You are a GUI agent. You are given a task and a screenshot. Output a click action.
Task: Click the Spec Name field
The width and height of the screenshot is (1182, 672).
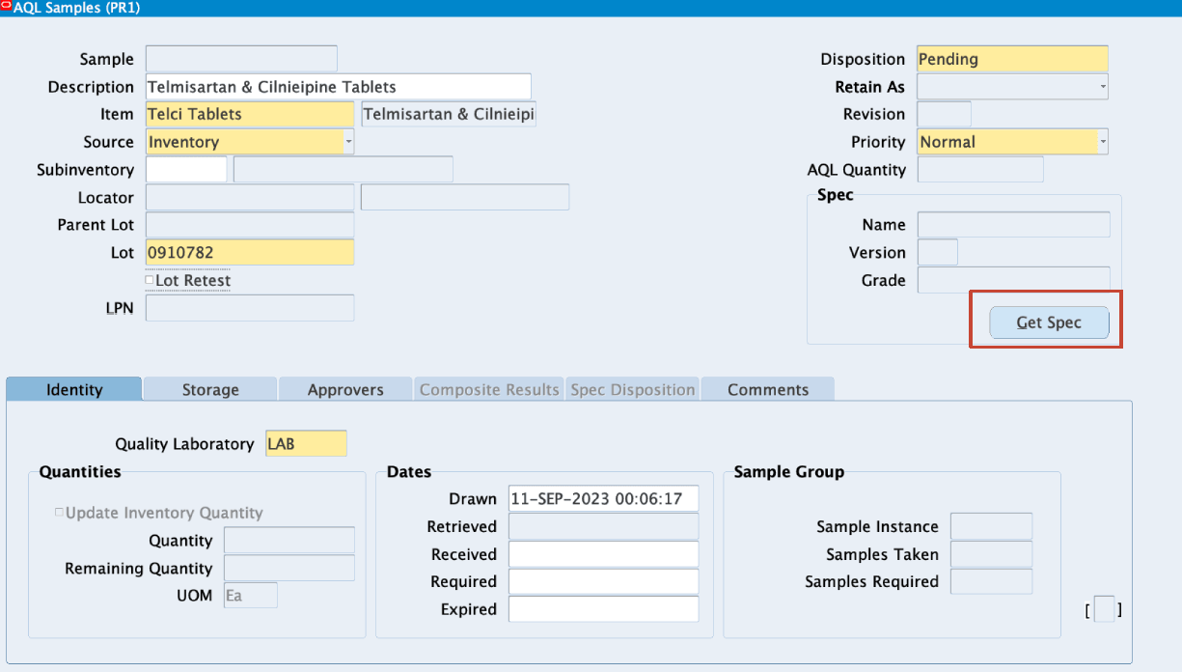click(x=1013, y=225)
